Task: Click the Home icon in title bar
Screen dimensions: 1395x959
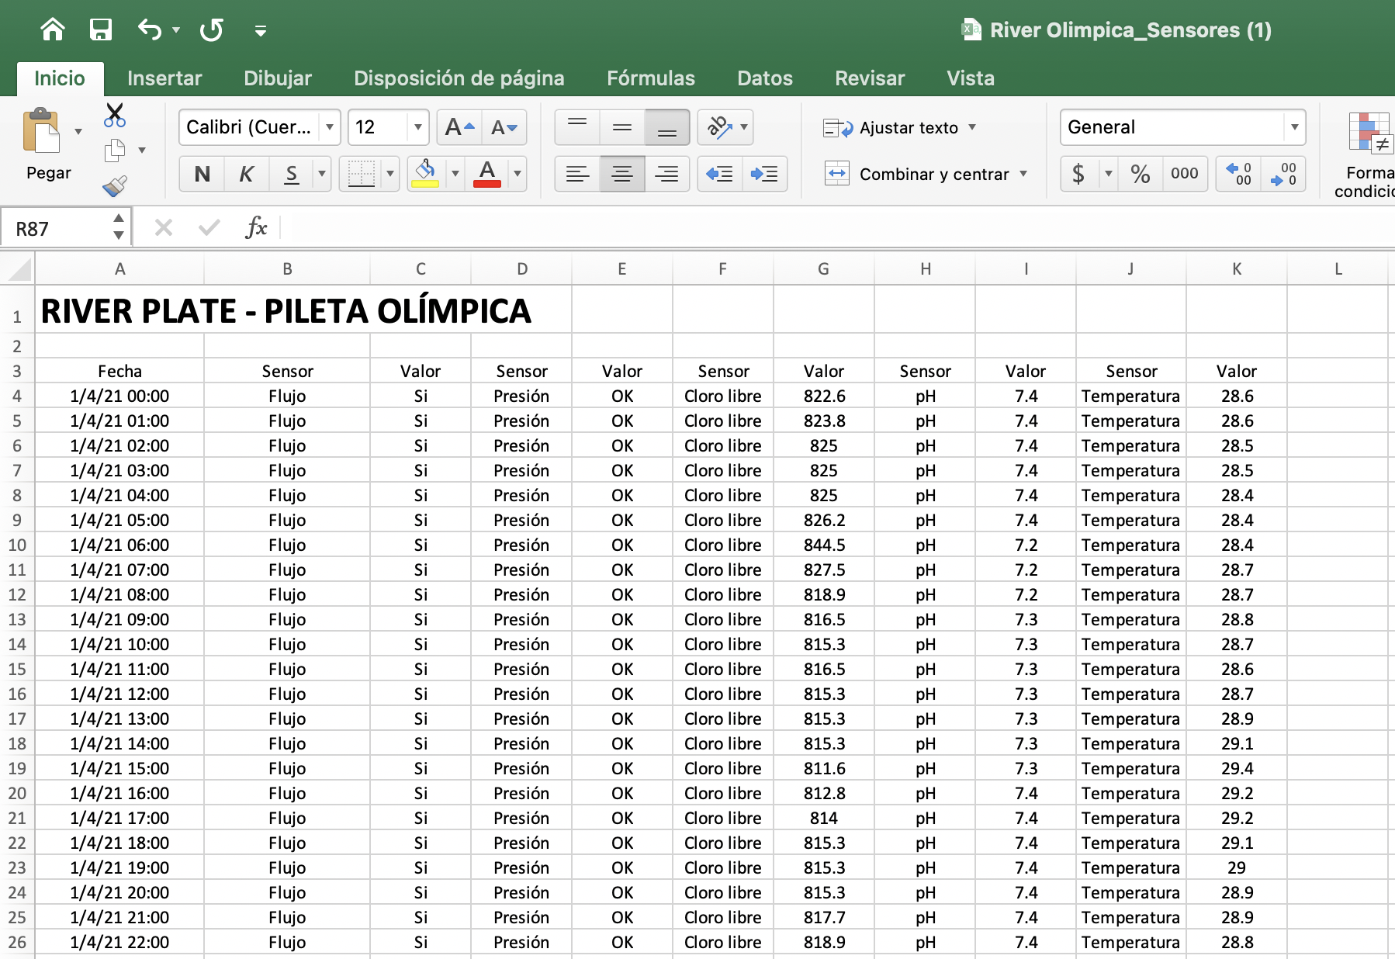Action: point(53,29)
